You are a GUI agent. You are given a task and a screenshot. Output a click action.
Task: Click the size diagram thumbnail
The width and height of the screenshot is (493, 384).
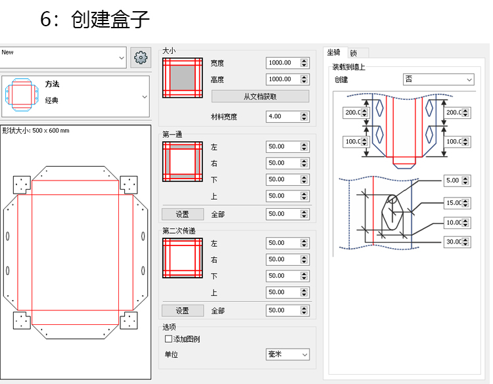click(182, 77)
